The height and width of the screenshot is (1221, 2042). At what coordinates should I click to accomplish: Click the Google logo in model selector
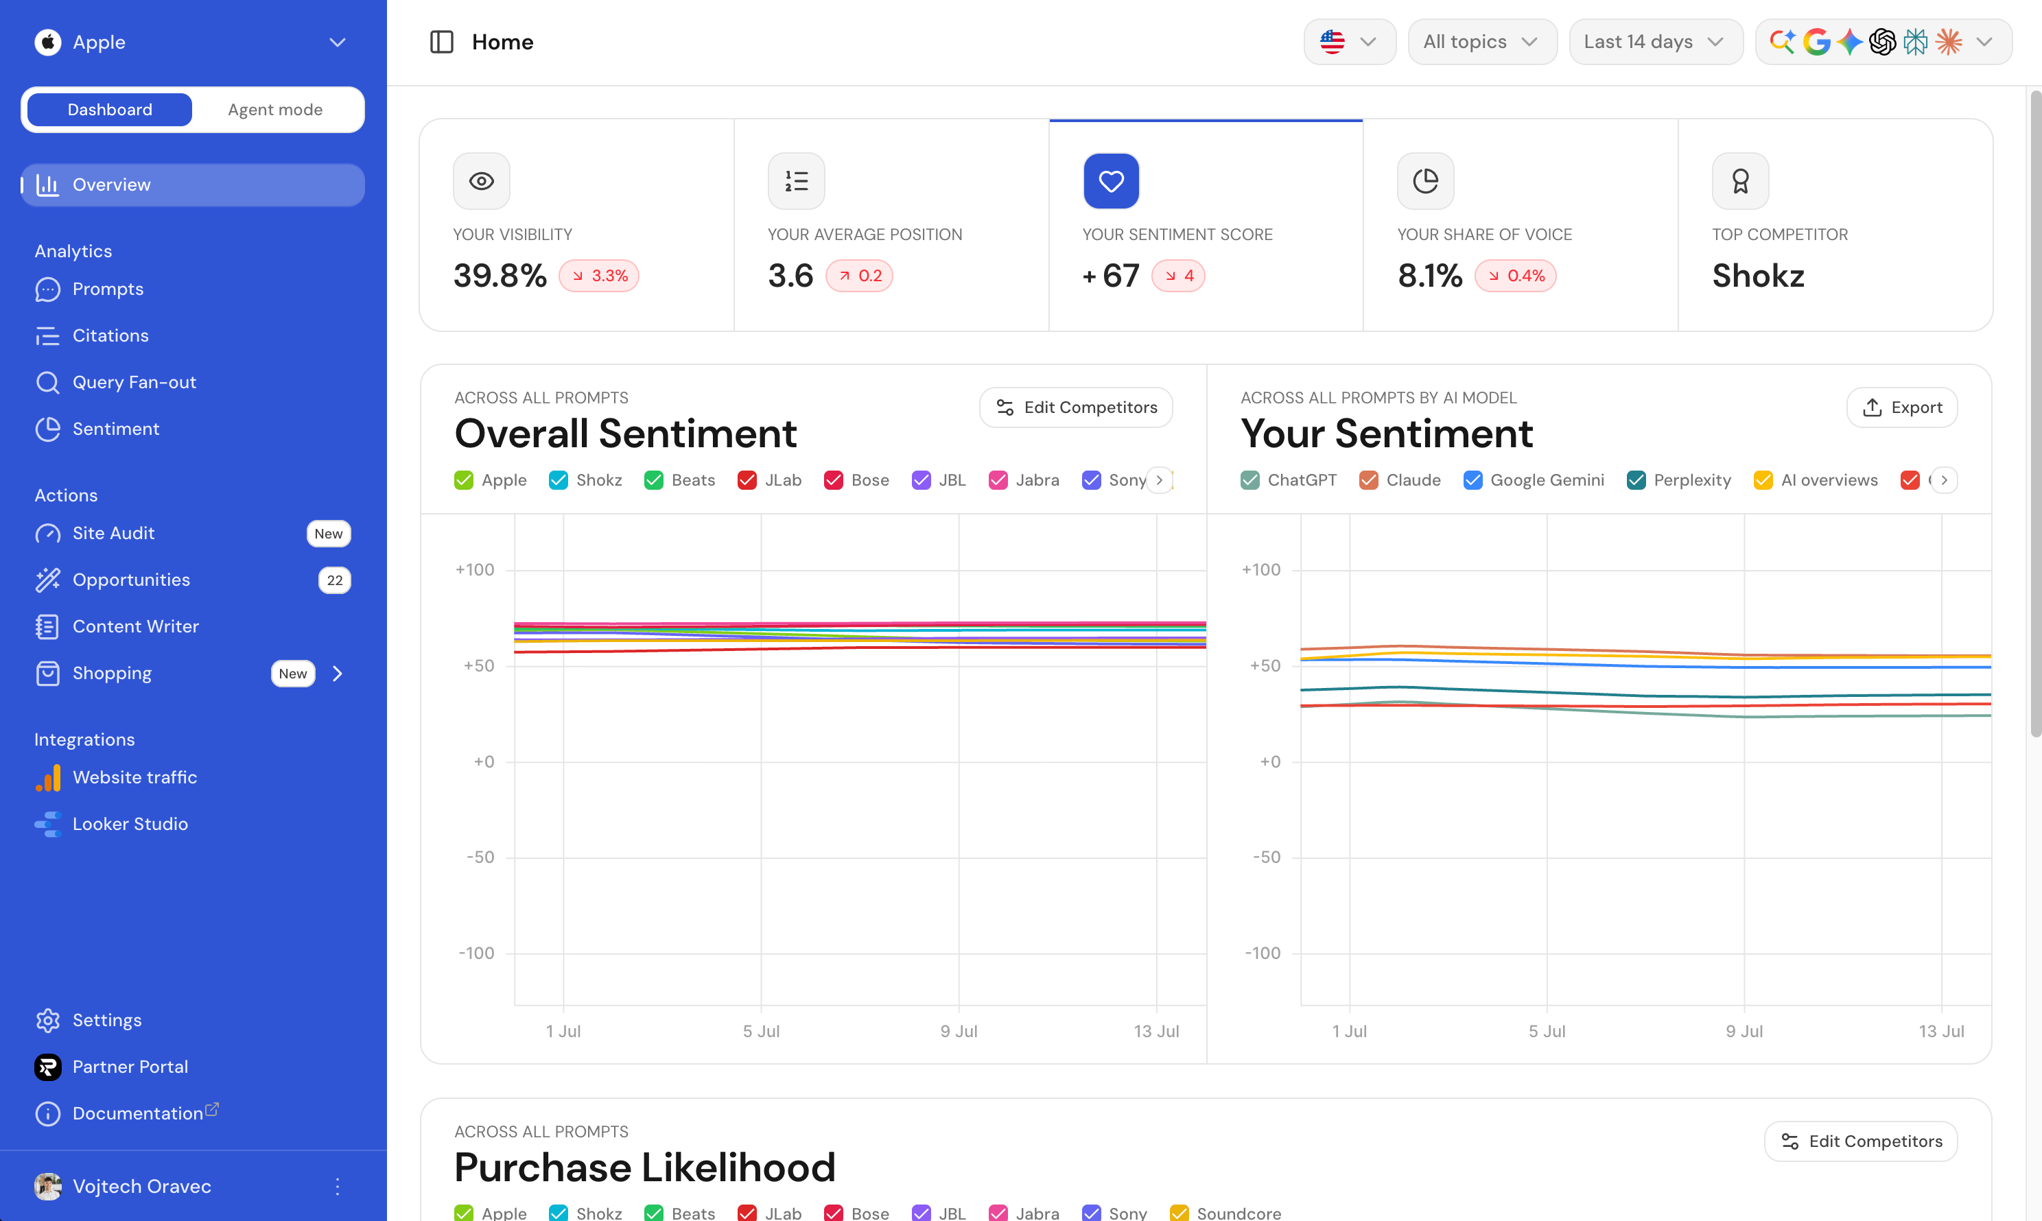pos(1816,42)
